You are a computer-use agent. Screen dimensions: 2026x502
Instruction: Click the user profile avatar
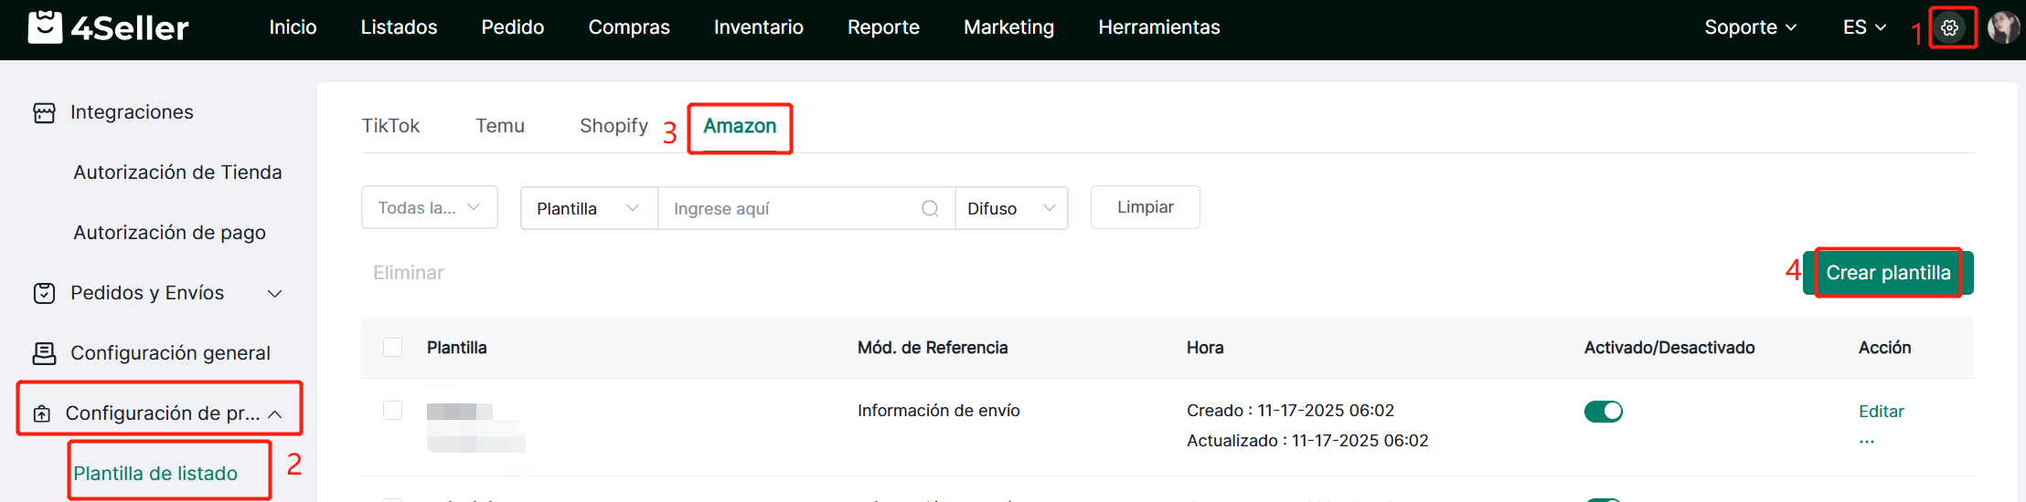coord(2002,27)
